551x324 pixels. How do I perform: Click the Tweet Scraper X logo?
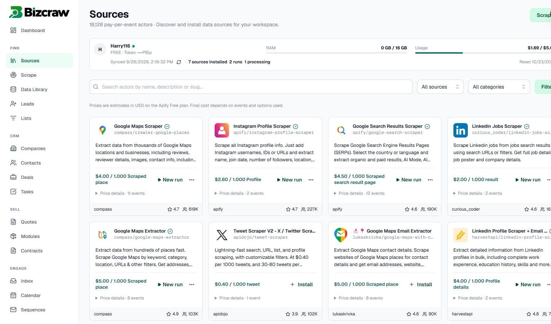pyautogui.click(x=222, y=235)
